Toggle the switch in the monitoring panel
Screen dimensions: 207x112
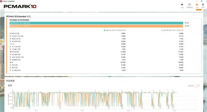coord(197,86)
